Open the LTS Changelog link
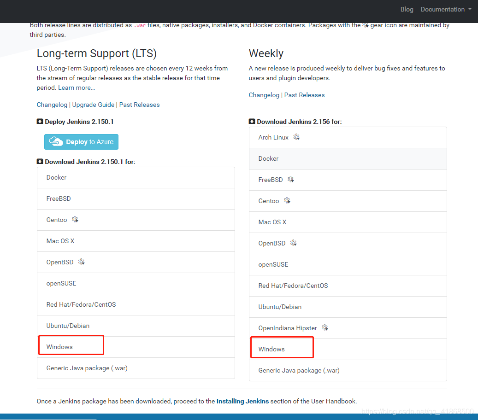 [x=52, y=105]
